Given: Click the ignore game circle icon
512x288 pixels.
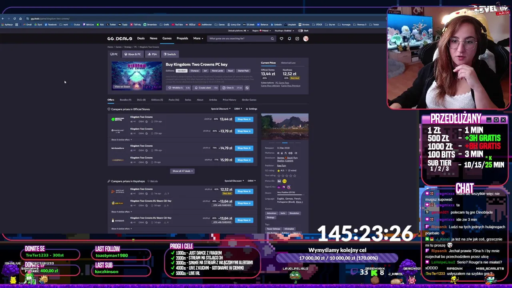Looking at the screenshot, I should click(x=247, y=88).
